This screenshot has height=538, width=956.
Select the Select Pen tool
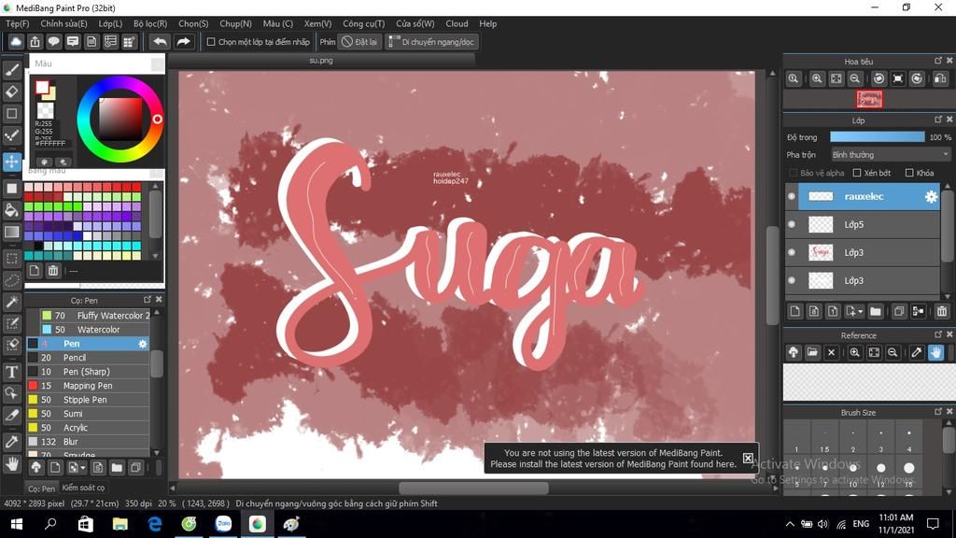(x=11, y=323)
